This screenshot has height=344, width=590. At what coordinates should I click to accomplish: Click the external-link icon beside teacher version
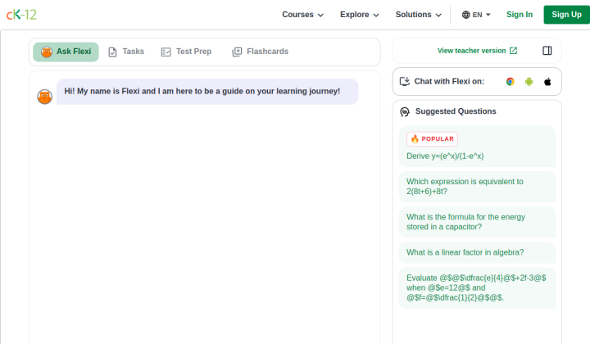[x=513, y=51]
